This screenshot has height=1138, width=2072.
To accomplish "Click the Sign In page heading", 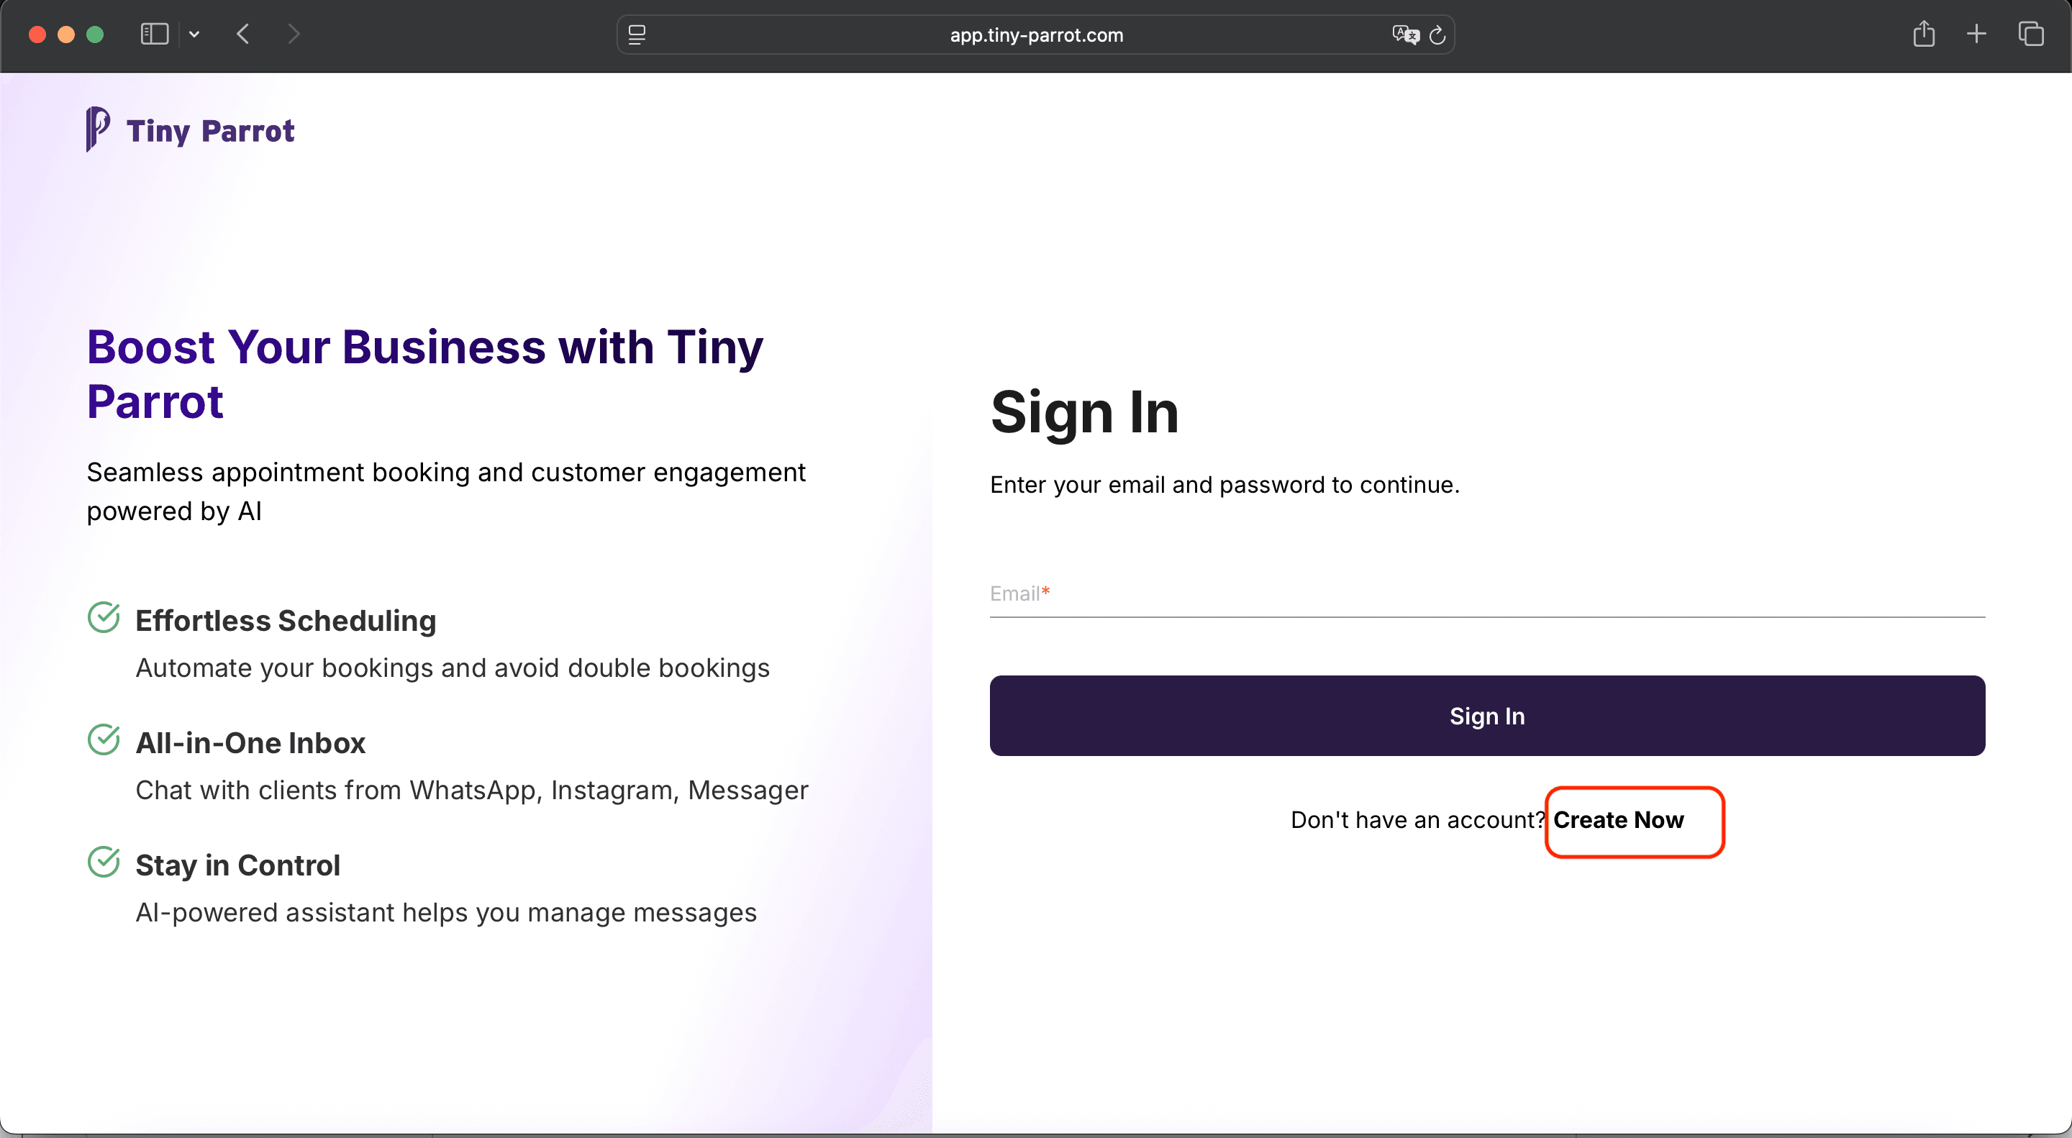I will 1083,413.
